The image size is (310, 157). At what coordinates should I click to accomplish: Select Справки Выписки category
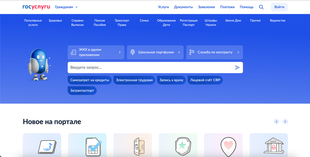pos(77,23)
